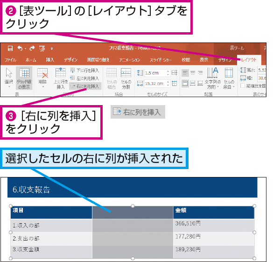This screenshot has height=262, width=280.
Task: Increase column width 15.32 cm stepper
Action: (x=168, y=82)
